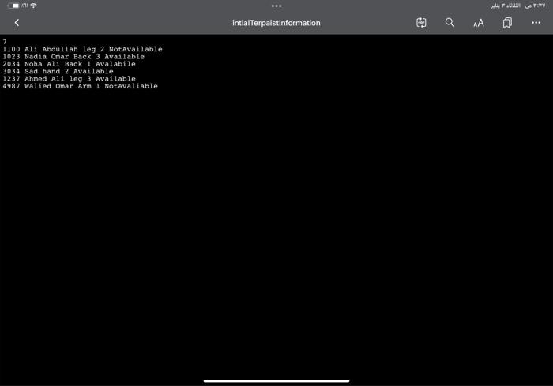Select the 1023 Nadia Omar Back line
This screenshot has width=553, height=386.
pyautogui.click(x=73, y=56)
